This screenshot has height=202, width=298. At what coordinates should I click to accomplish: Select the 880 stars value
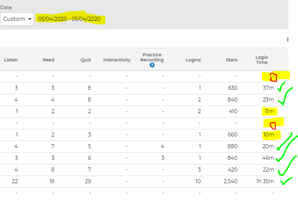click(x=232, y=146)
